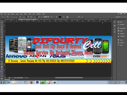Open the anti-aliasing Sharp dropdown
Viewport: 127px width, 95px height.
tap(47, 17)
